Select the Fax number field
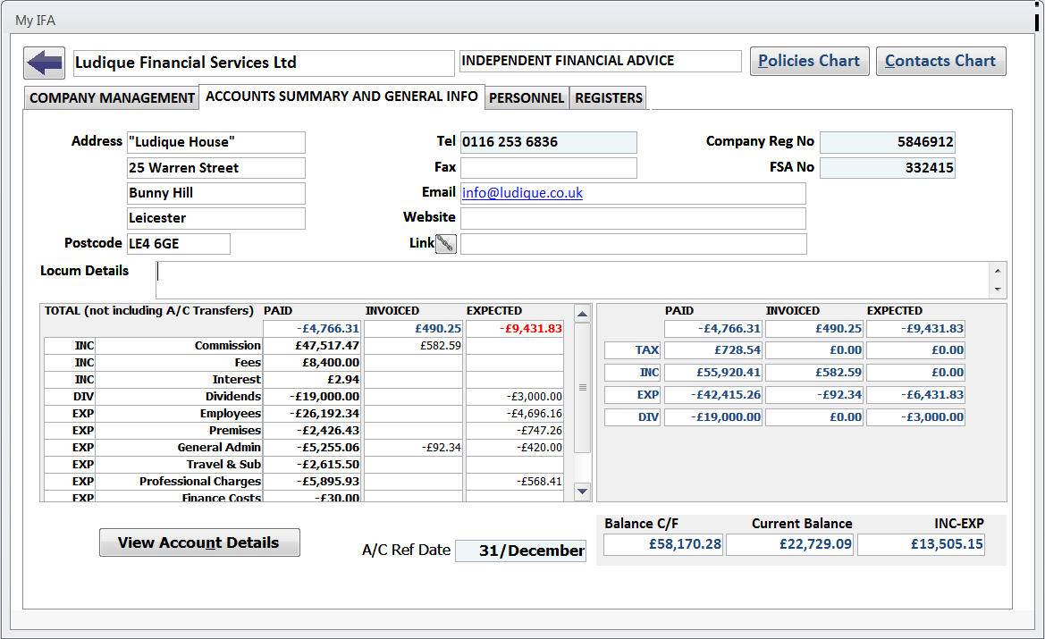This screenshot has height=639, width=1045. coord(548,168)
